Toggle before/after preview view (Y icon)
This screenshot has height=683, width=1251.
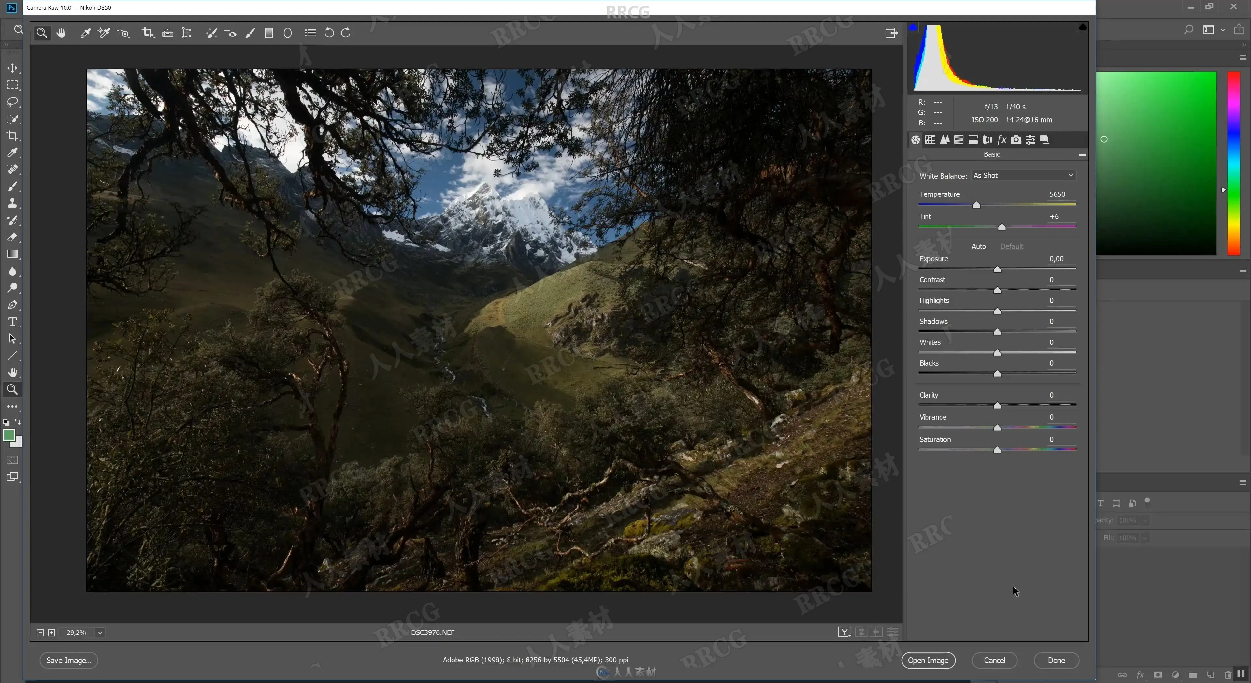coord(844,632)
